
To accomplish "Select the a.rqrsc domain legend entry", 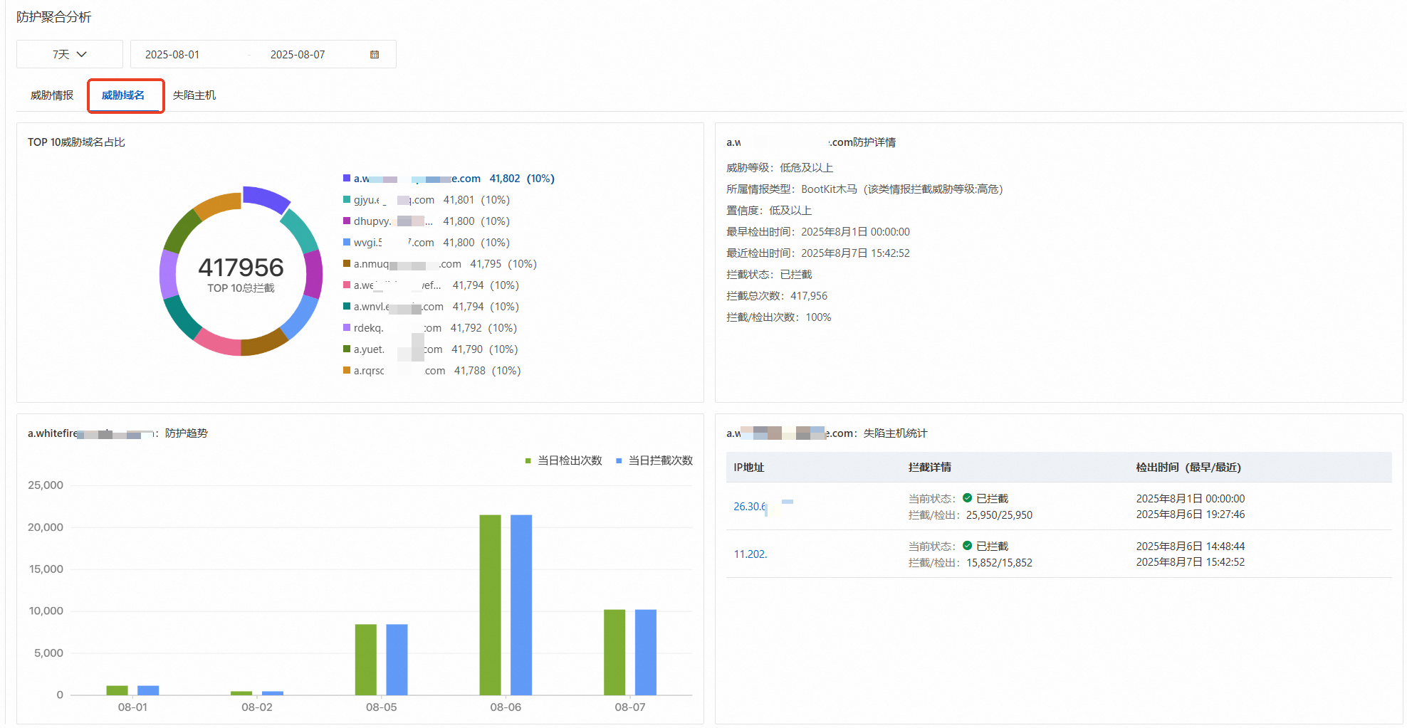I will tap(432, 371).
